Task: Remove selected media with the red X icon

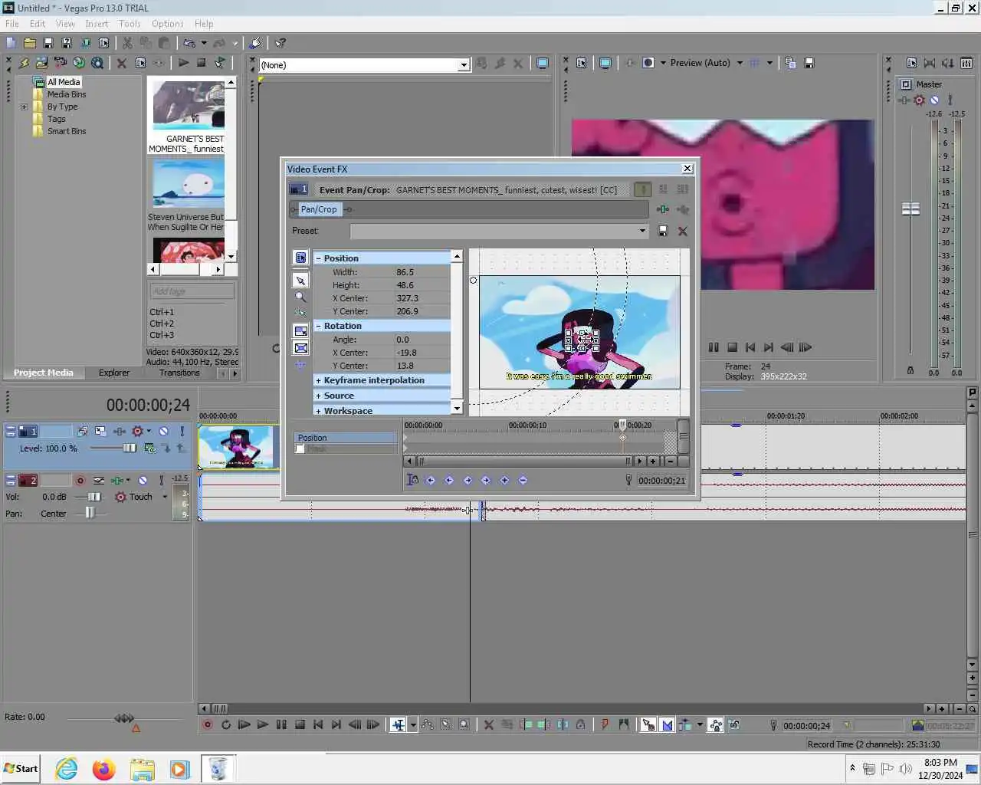Action: [121, 63]
